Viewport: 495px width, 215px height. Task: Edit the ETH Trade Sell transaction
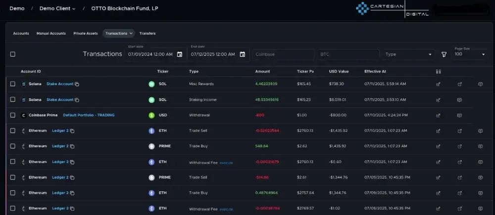(x=438, y=131)
